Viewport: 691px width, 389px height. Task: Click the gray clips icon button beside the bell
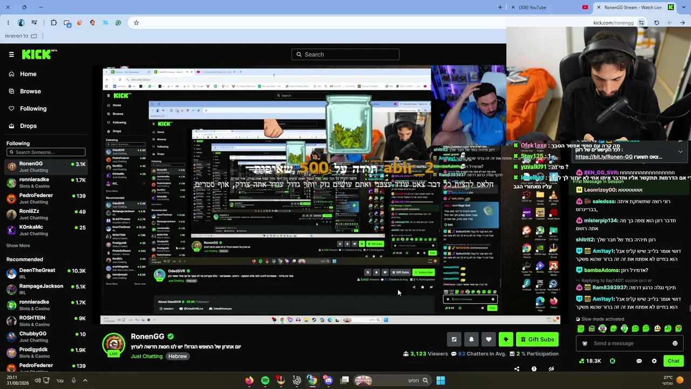pos(454,339)
